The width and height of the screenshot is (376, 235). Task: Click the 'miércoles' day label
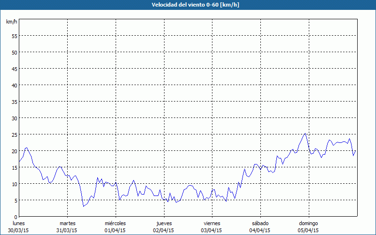[115, 223]
